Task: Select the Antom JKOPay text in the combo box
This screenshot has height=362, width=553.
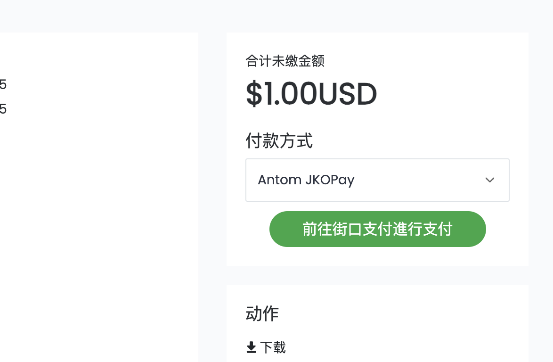Action: coord(306,180)
